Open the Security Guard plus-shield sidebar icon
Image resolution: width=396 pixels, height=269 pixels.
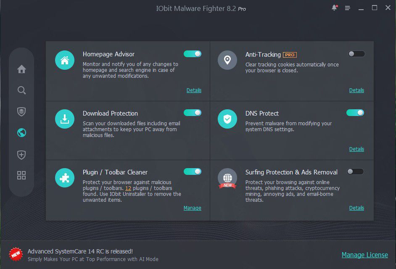click(21, 155)
